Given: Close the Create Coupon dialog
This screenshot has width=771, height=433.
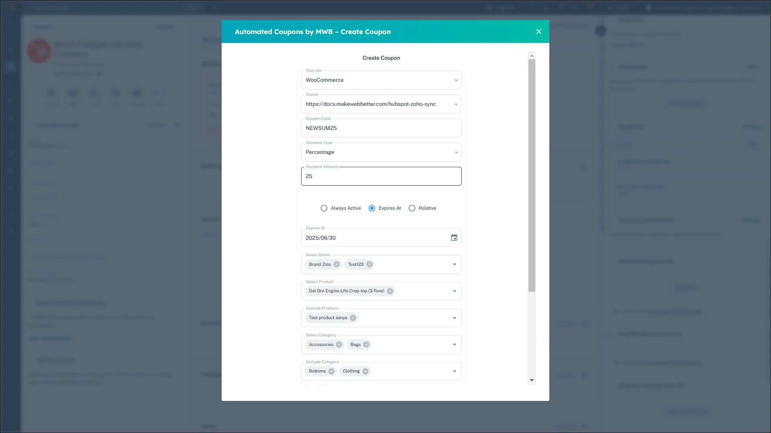Looking at the screenshot, I should tap(538, 32).
